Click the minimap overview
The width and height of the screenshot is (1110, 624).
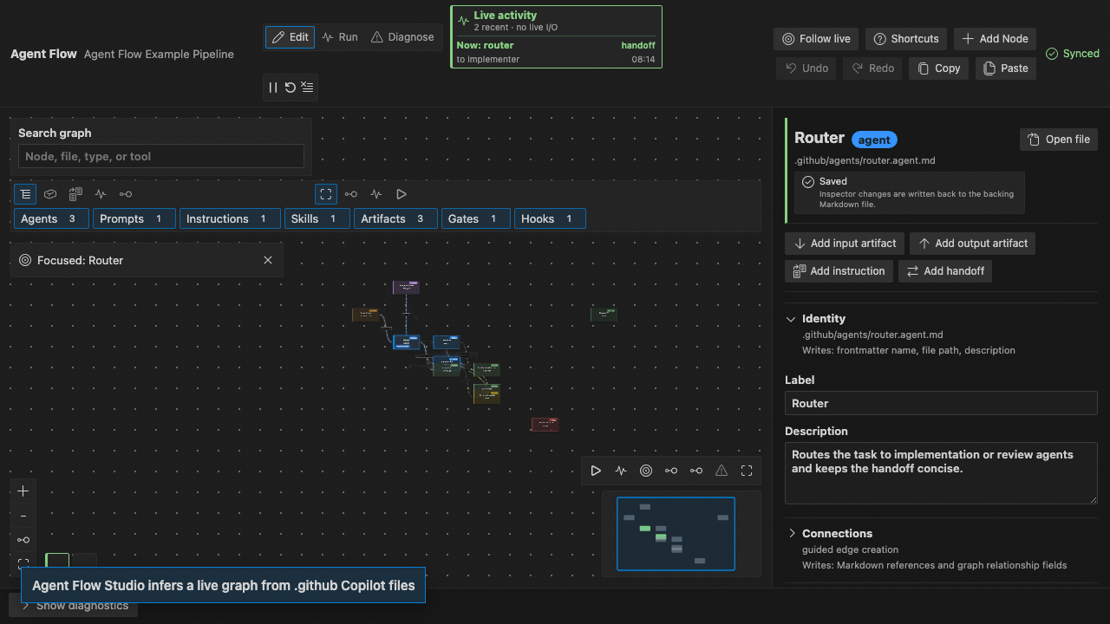(x=676, y=534)
